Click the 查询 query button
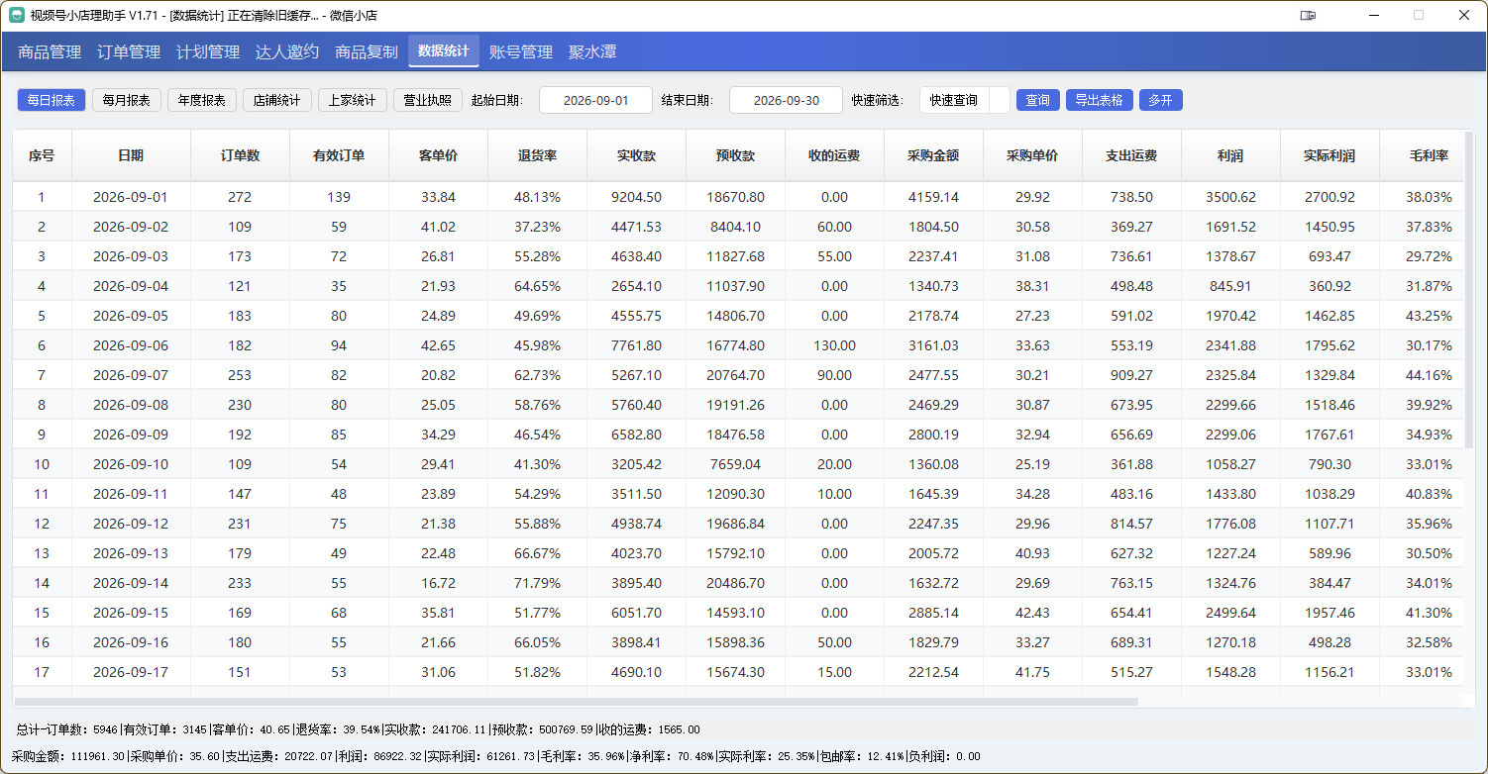 click(x=1038, y=100)
